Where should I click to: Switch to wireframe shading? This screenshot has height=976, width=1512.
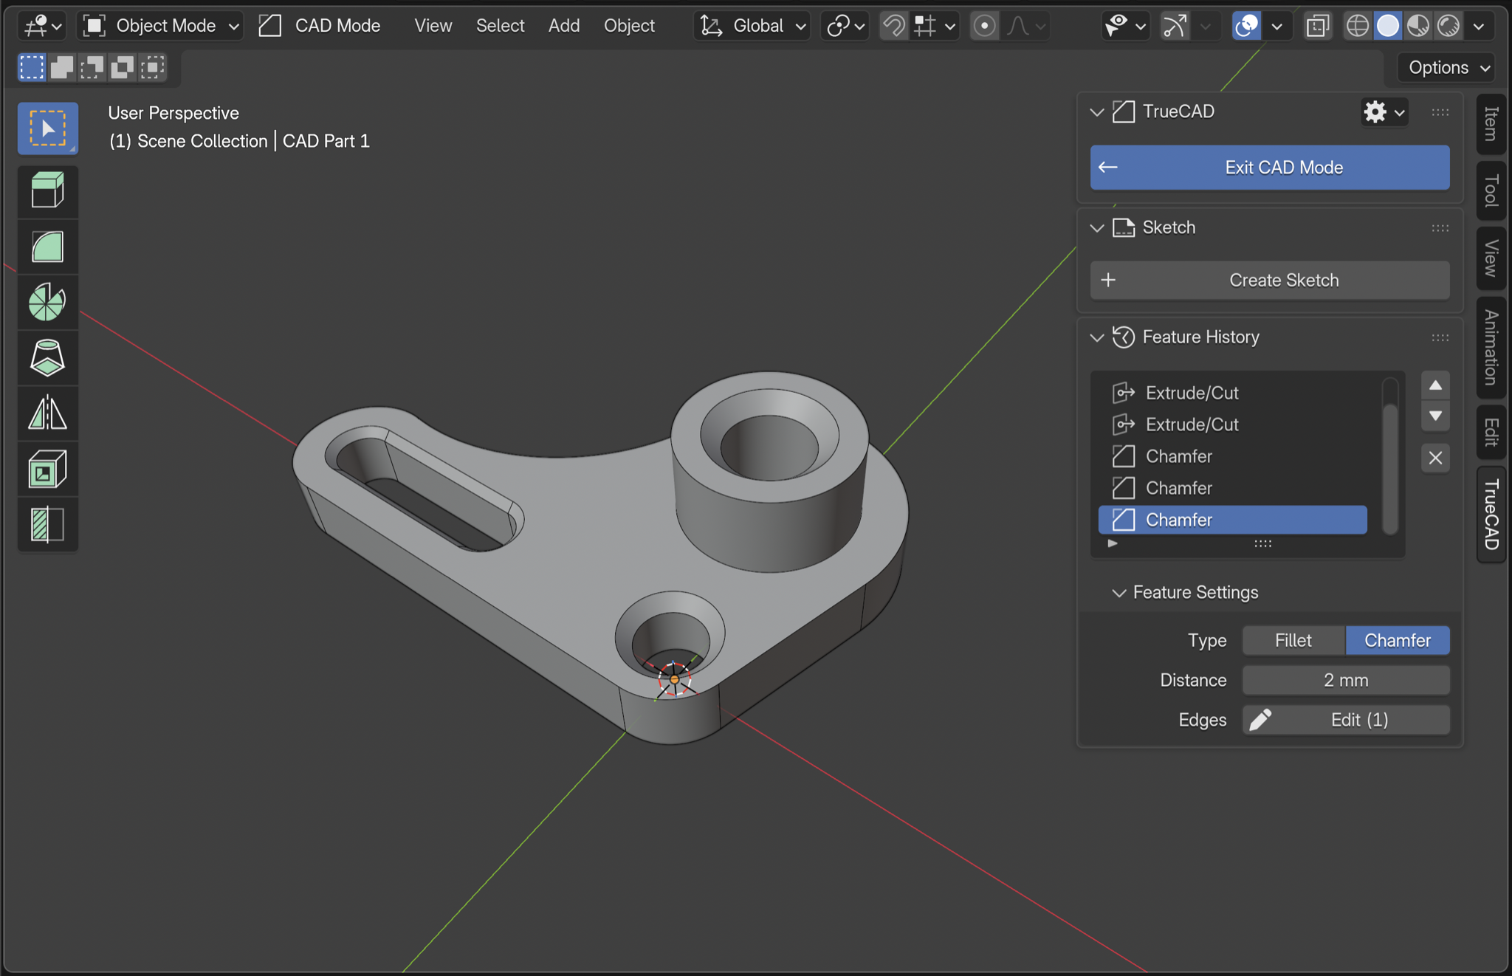pos(1358,26)
